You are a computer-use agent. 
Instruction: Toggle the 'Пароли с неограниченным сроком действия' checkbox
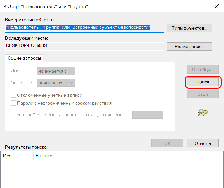(13, 103)
